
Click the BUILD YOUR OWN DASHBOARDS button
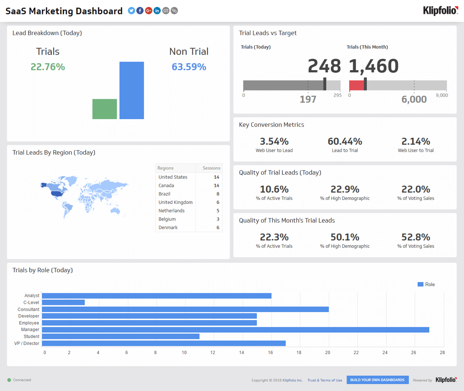click(x=377, y=380)
